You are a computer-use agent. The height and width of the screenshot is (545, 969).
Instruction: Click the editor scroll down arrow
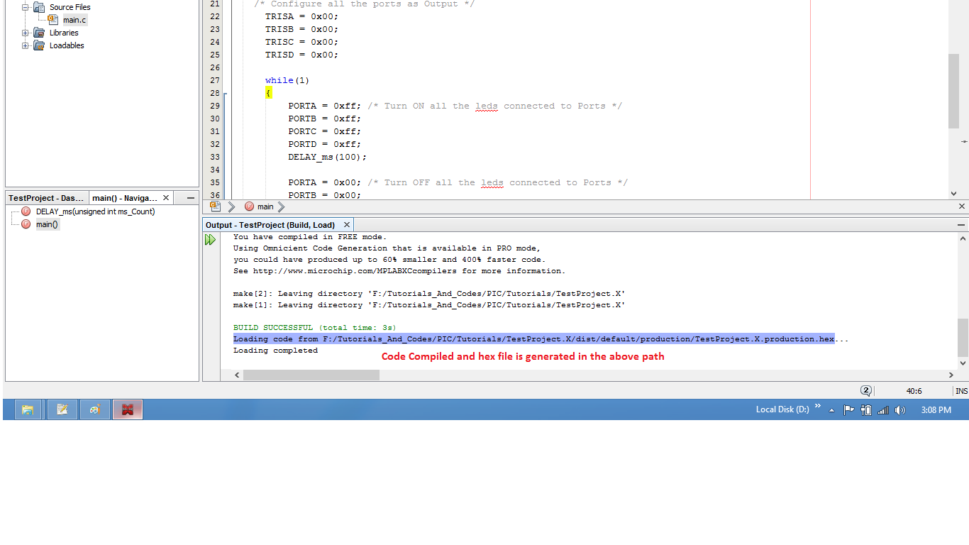[x=953, y=194]
